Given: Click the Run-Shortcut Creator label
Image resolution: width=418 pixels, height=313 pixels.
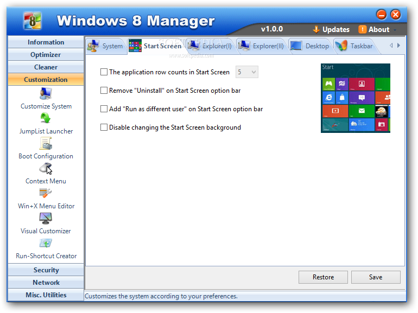Looking at the screenshot, I should pos(46,256).
